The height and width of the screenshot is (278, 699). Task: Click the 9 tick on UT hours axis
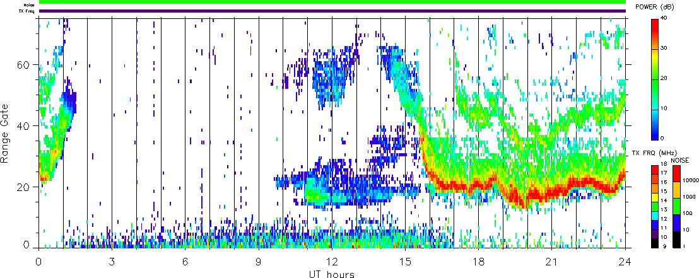[x=259, y=261]
